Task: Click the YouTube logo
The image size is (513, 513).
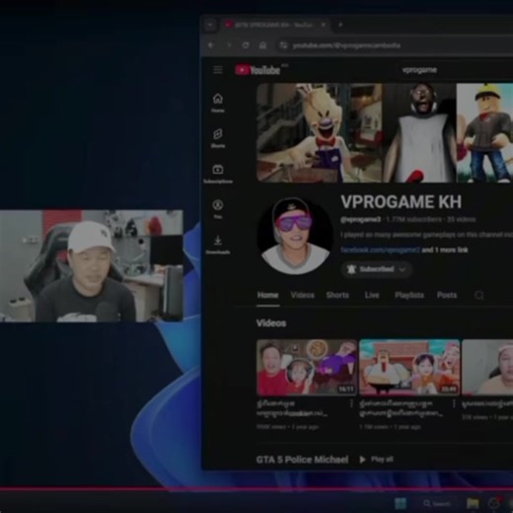Action: coord(257,70)
